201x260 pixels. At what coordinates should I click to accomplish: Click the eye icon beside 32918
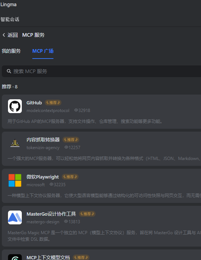click(76, 110)
